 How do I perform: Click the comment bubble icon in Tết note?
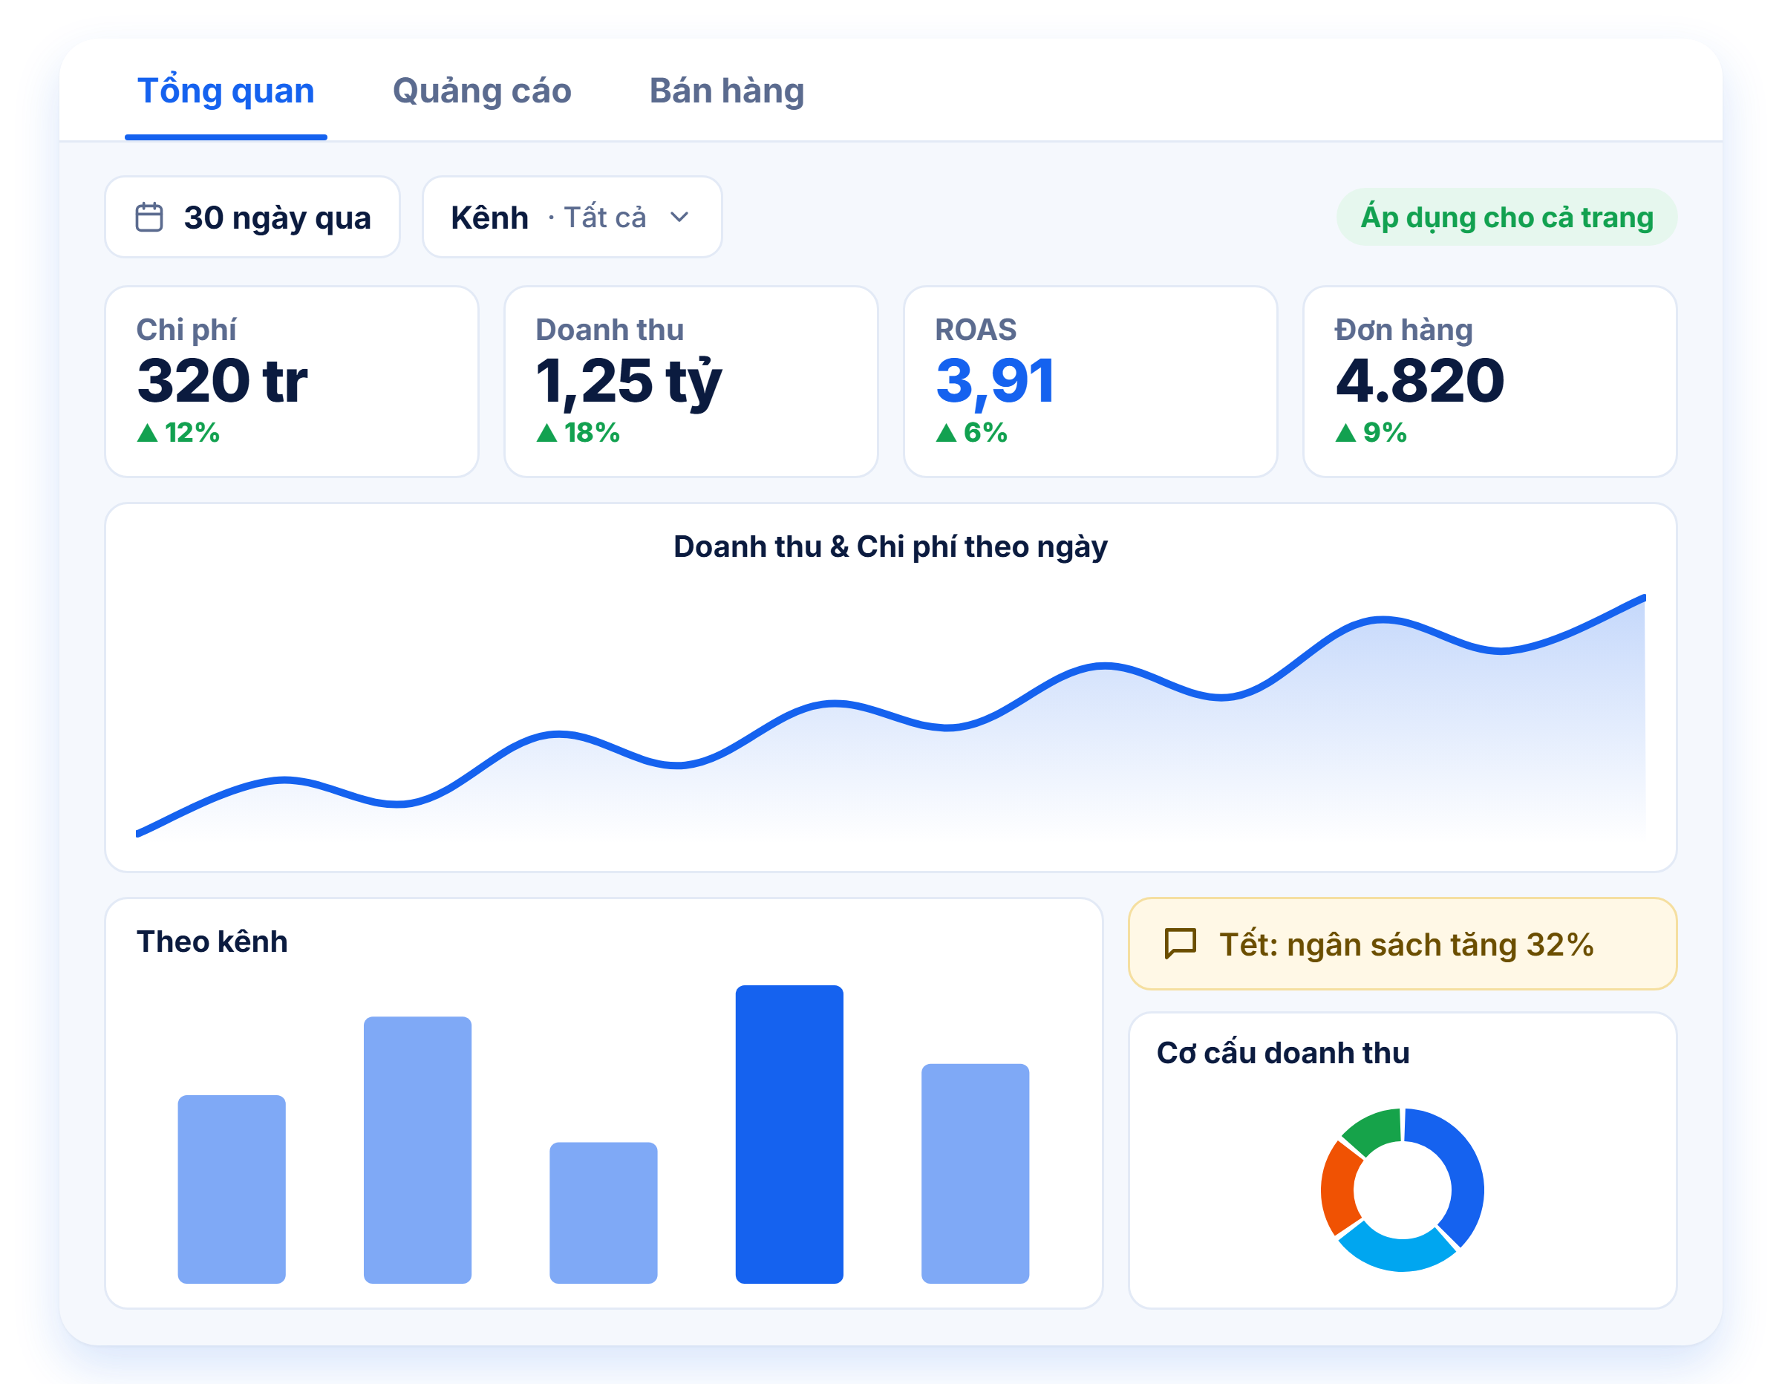(x=1180, y=944)
